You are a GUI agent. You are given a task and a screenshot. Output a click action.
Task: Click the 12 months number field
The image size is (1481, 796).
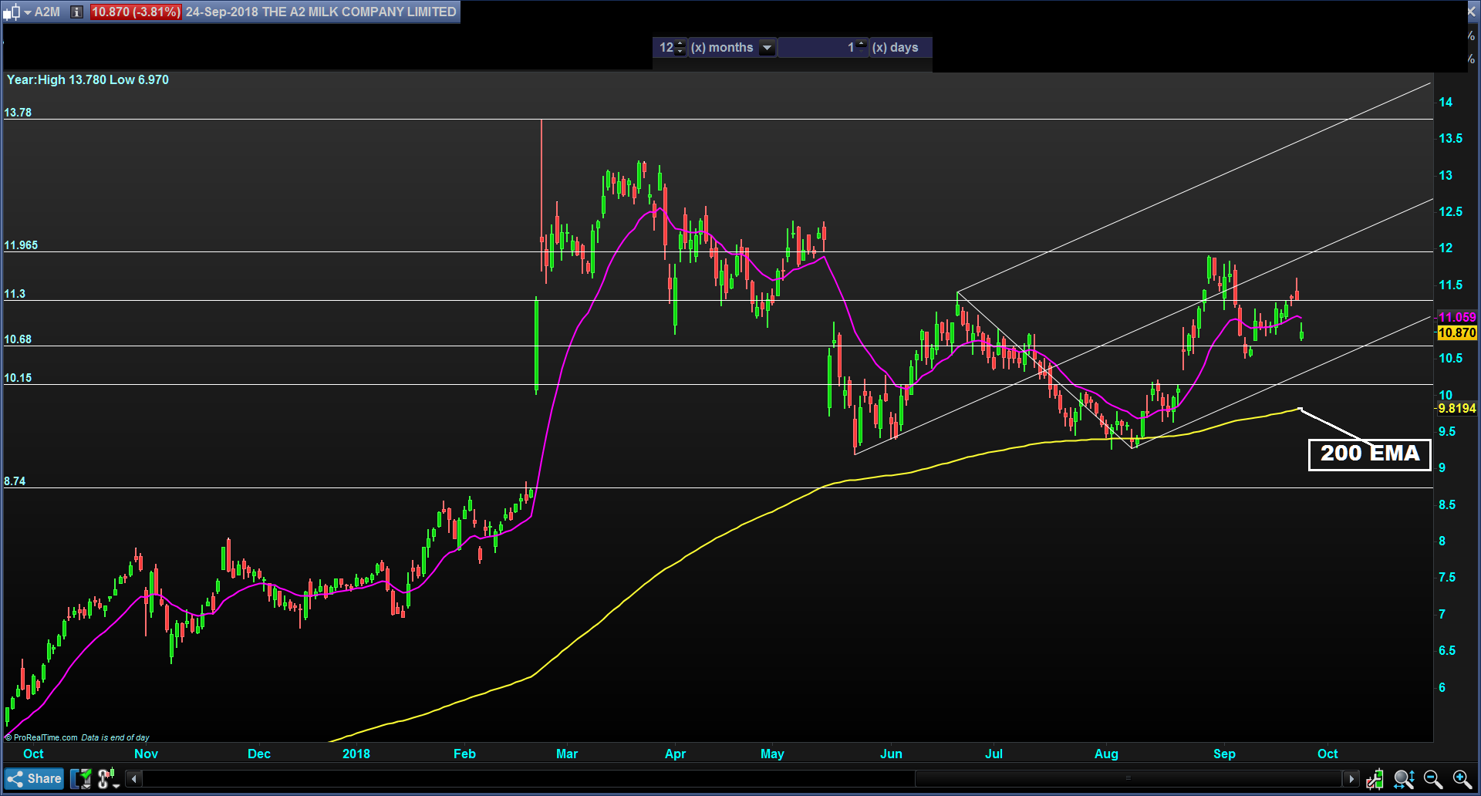(x=665, y=48)
